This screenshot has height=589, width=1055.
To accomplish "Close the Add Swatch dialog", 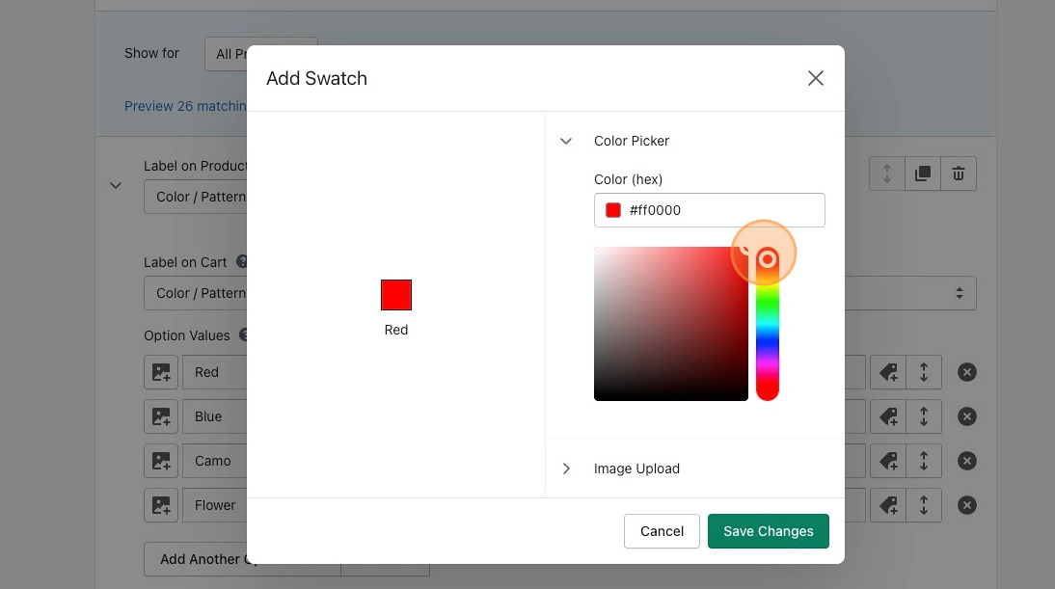I will pyautogui.click(x=815, y=78).
